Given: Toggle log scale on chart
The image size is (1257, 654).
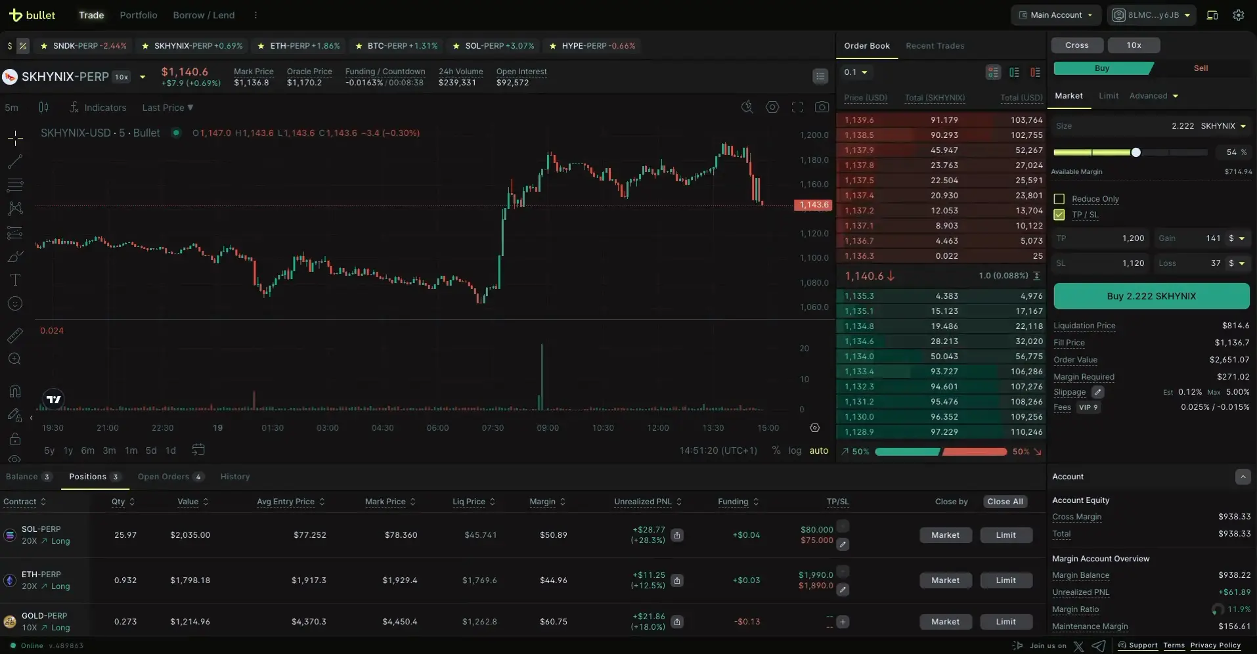Looking at the screenshot, I should click(x=795, y=450).
